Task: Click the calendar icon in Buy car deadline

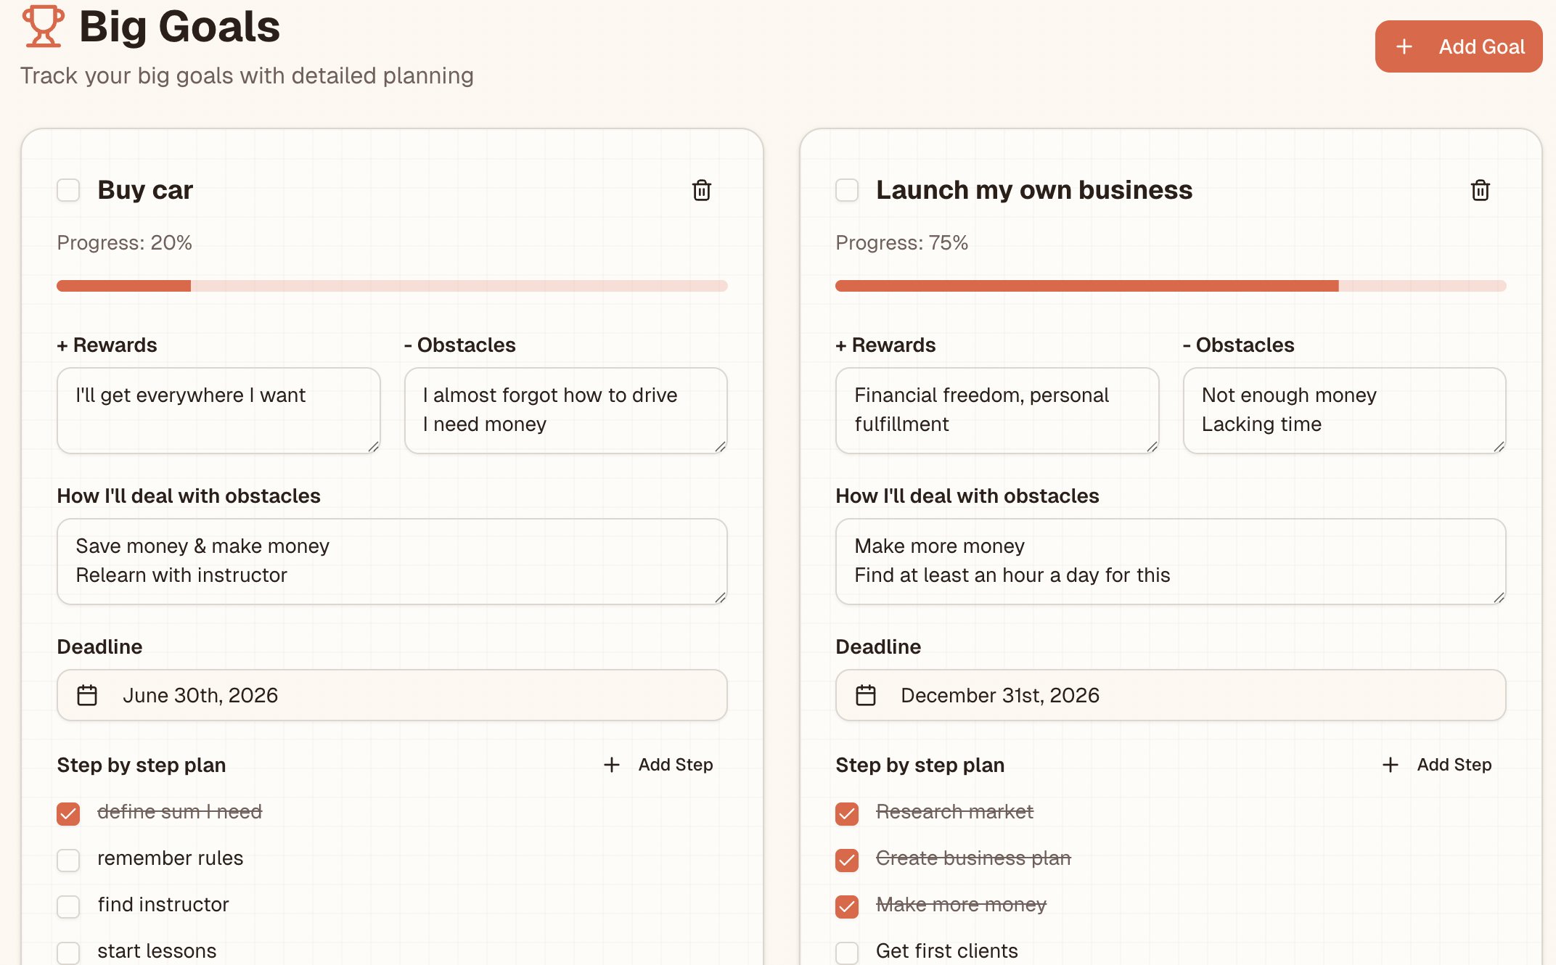Action: coord(87,695)
